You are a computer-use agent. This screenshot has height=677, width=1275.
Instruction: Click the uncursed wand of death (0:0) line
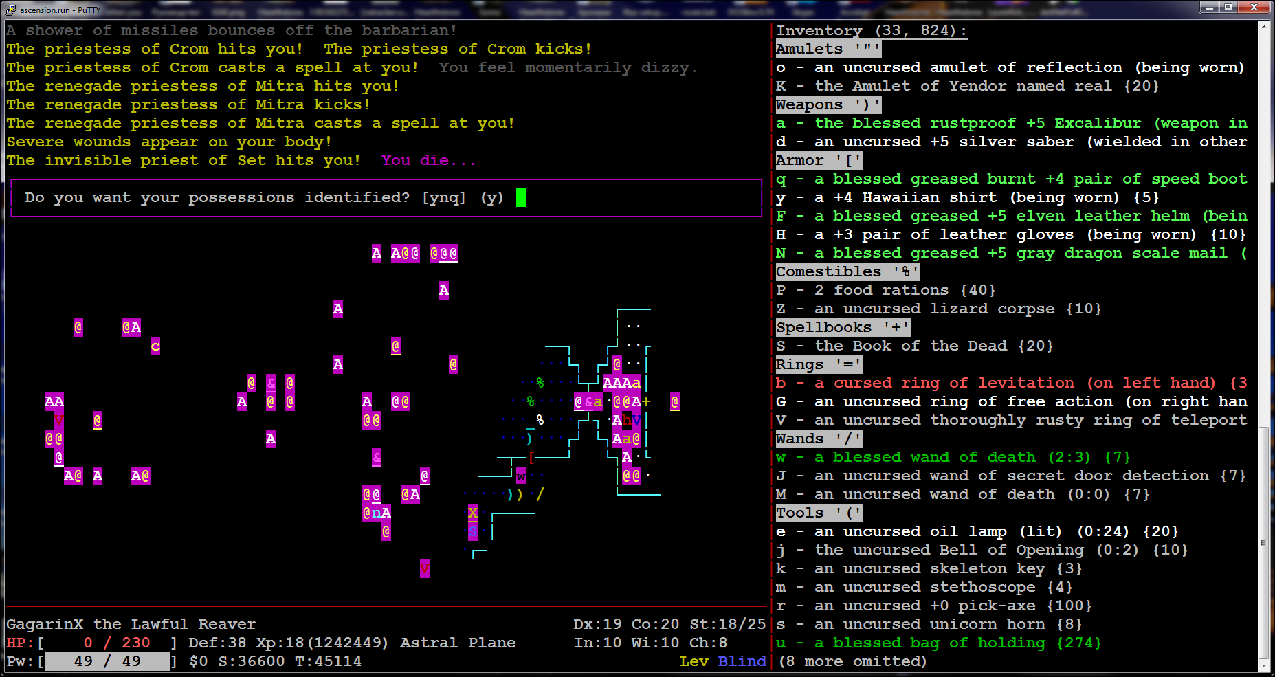[x=963, y=494]
